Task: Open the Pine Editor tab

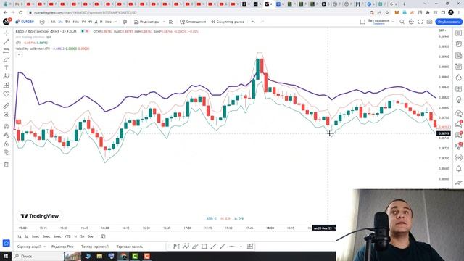Action: (62, 246)
